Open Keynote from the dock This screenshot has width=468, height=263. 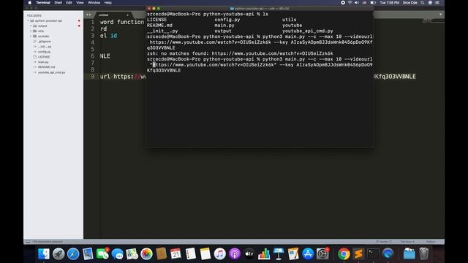pyautogui.click(x=279, y=254)
